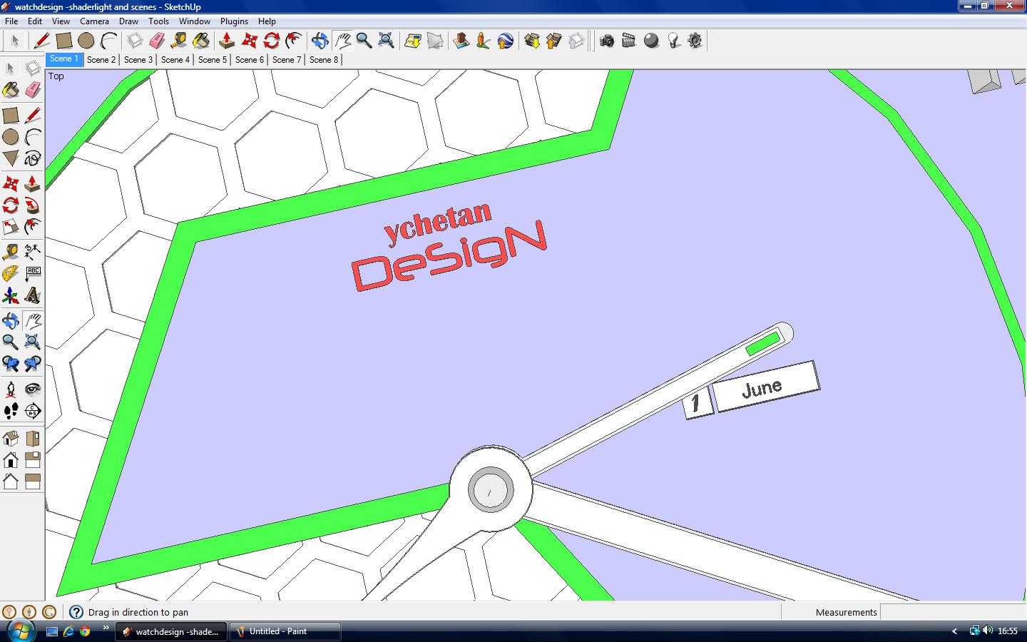Switch to Scene 2 tab
Image resolution: width=1027 pixels, height=642 pixels.
(101, 59)
